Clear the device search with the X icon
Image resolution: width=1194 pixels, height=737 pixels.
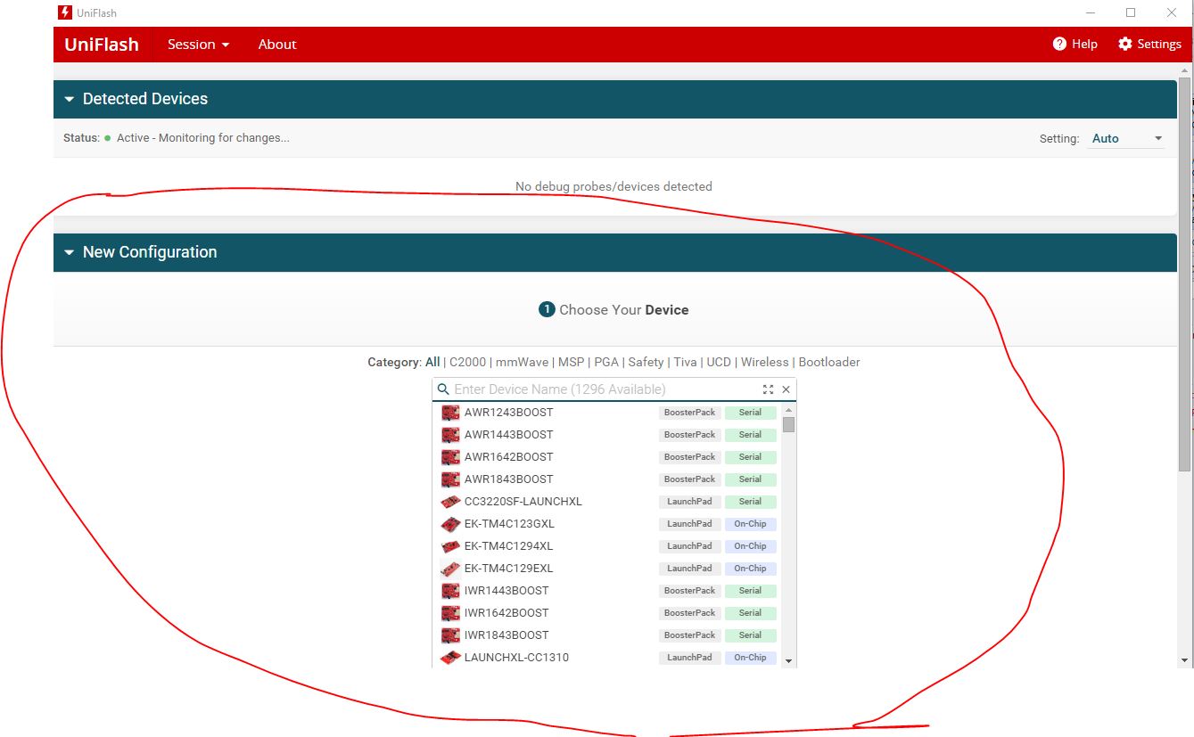tap(786, 389)
